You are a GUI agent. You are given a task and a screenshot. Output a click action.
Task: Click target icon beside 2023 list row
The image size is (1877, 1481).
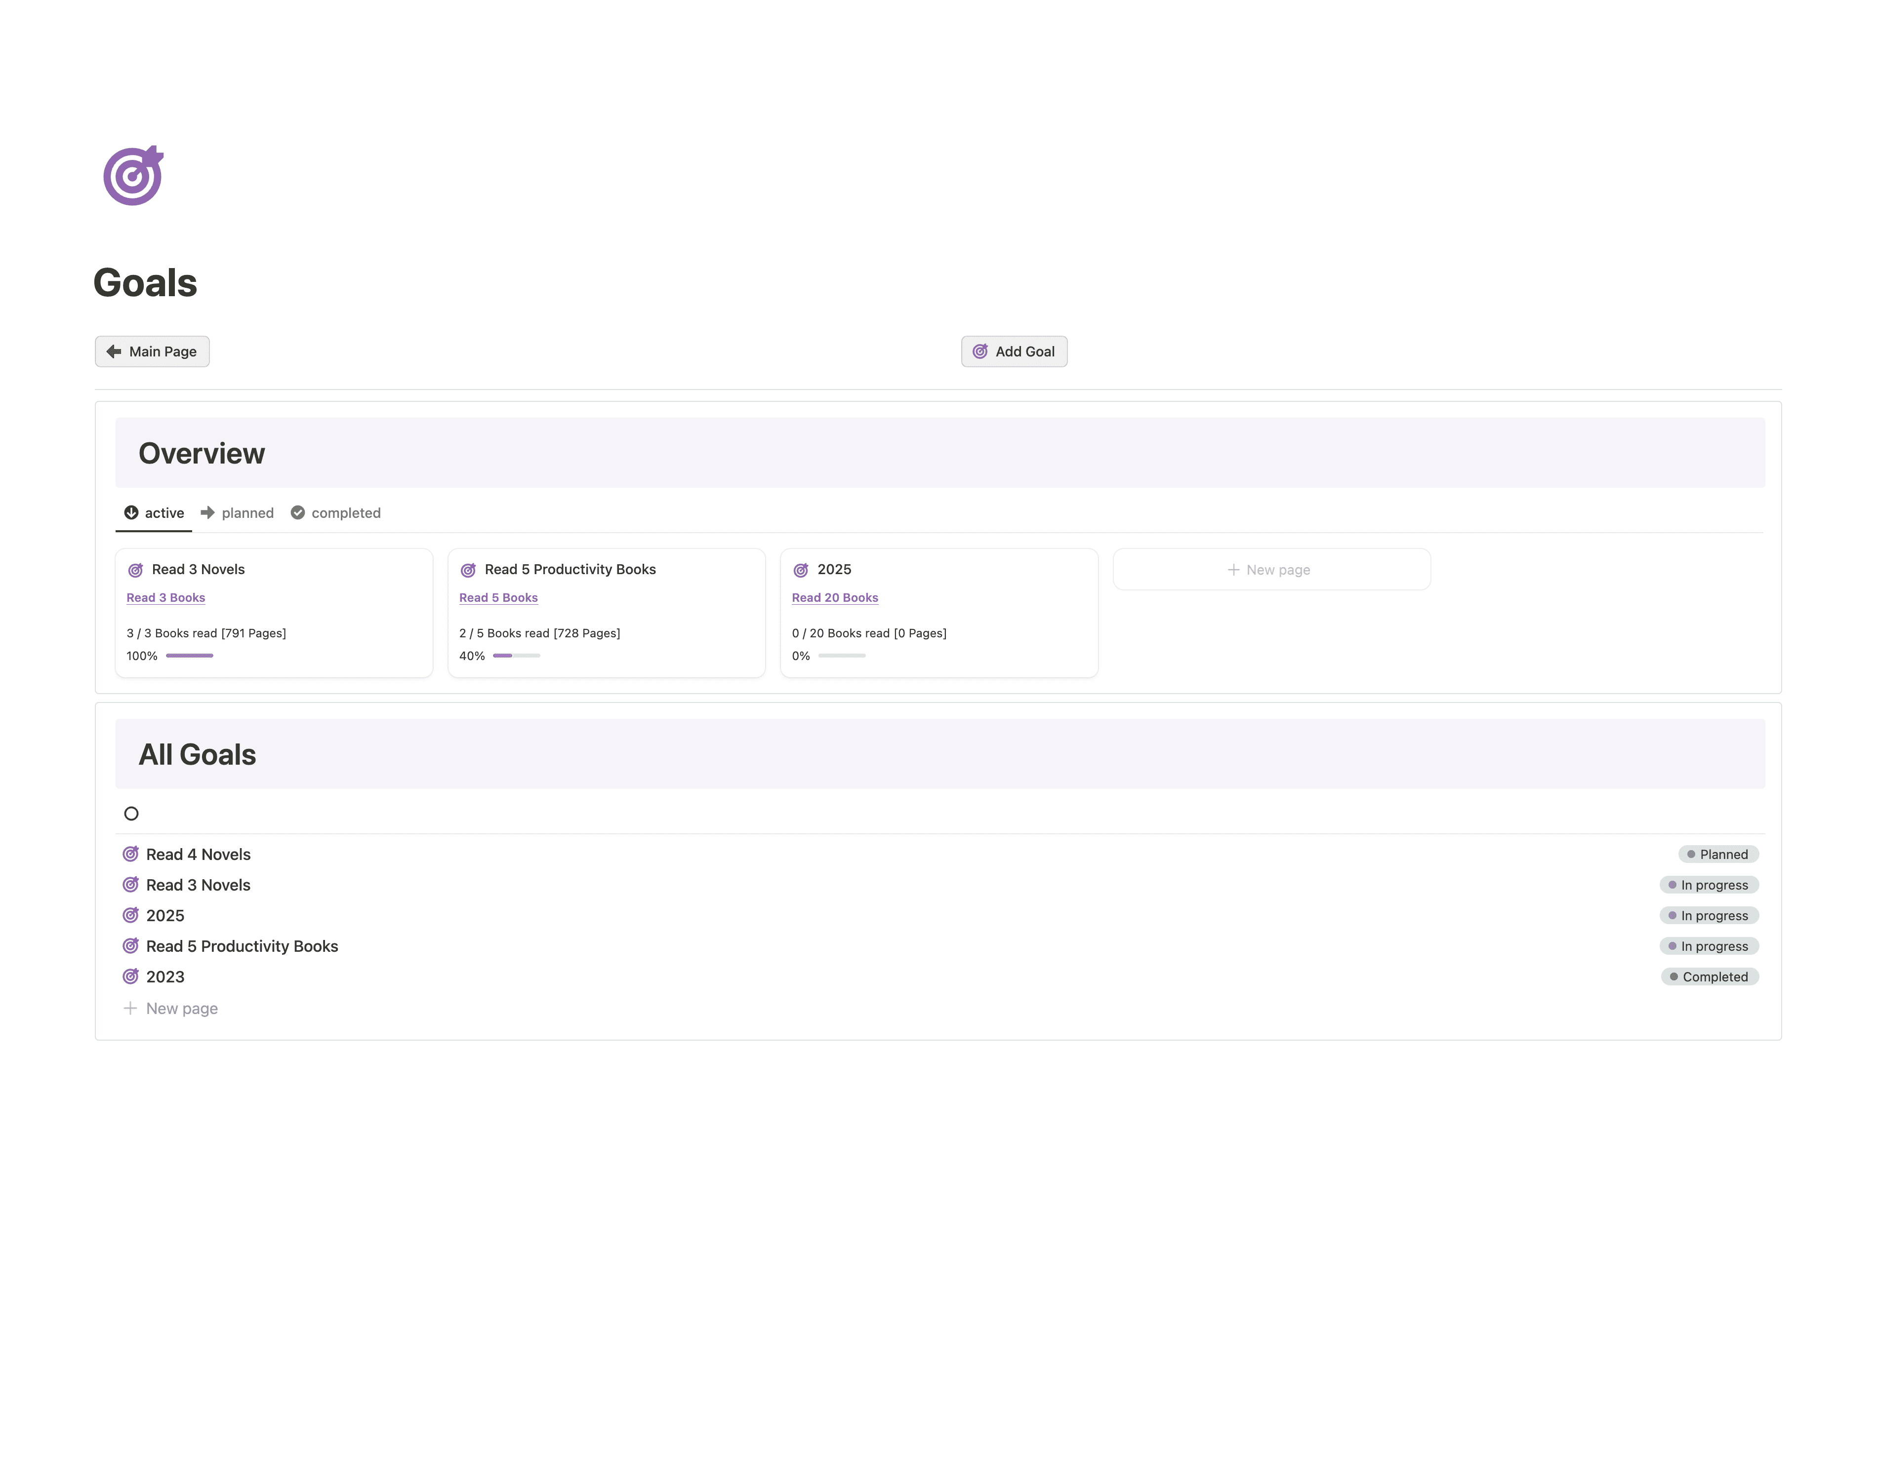coord(131,976)
